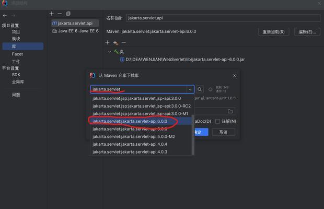The width and height of the screenshot is (324, 209).
Task: Open SDK platform settings
Action: point(16,75)
